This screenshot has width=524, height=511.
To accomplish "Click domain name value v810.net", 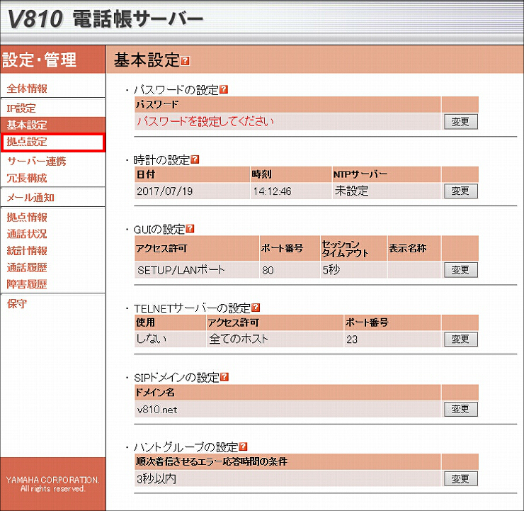I will click(157, 410).
